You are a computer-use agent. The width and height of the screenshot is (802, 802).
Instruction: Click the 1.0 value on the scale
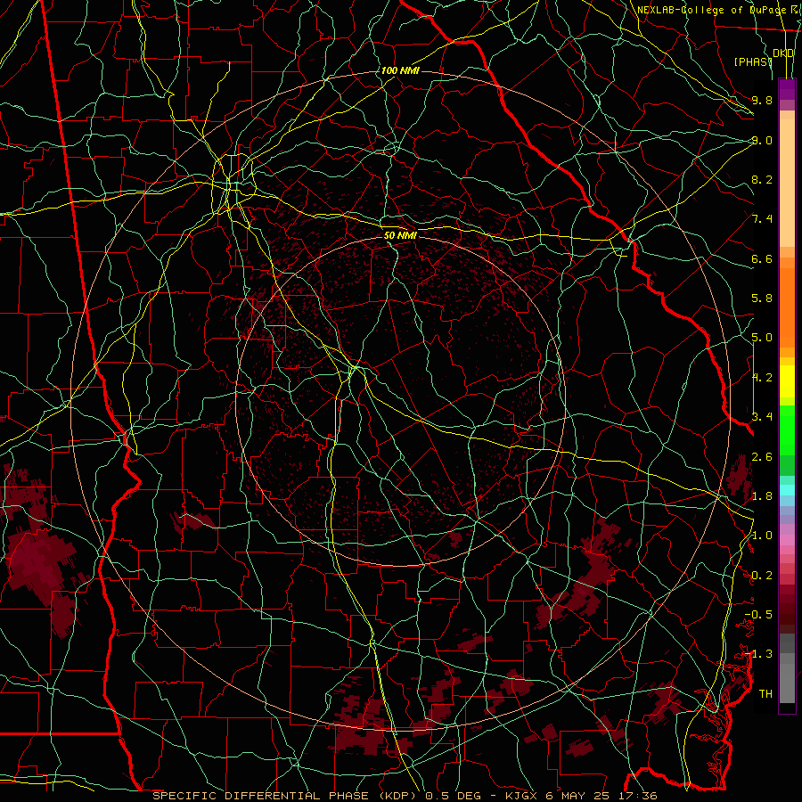[762, 536]
